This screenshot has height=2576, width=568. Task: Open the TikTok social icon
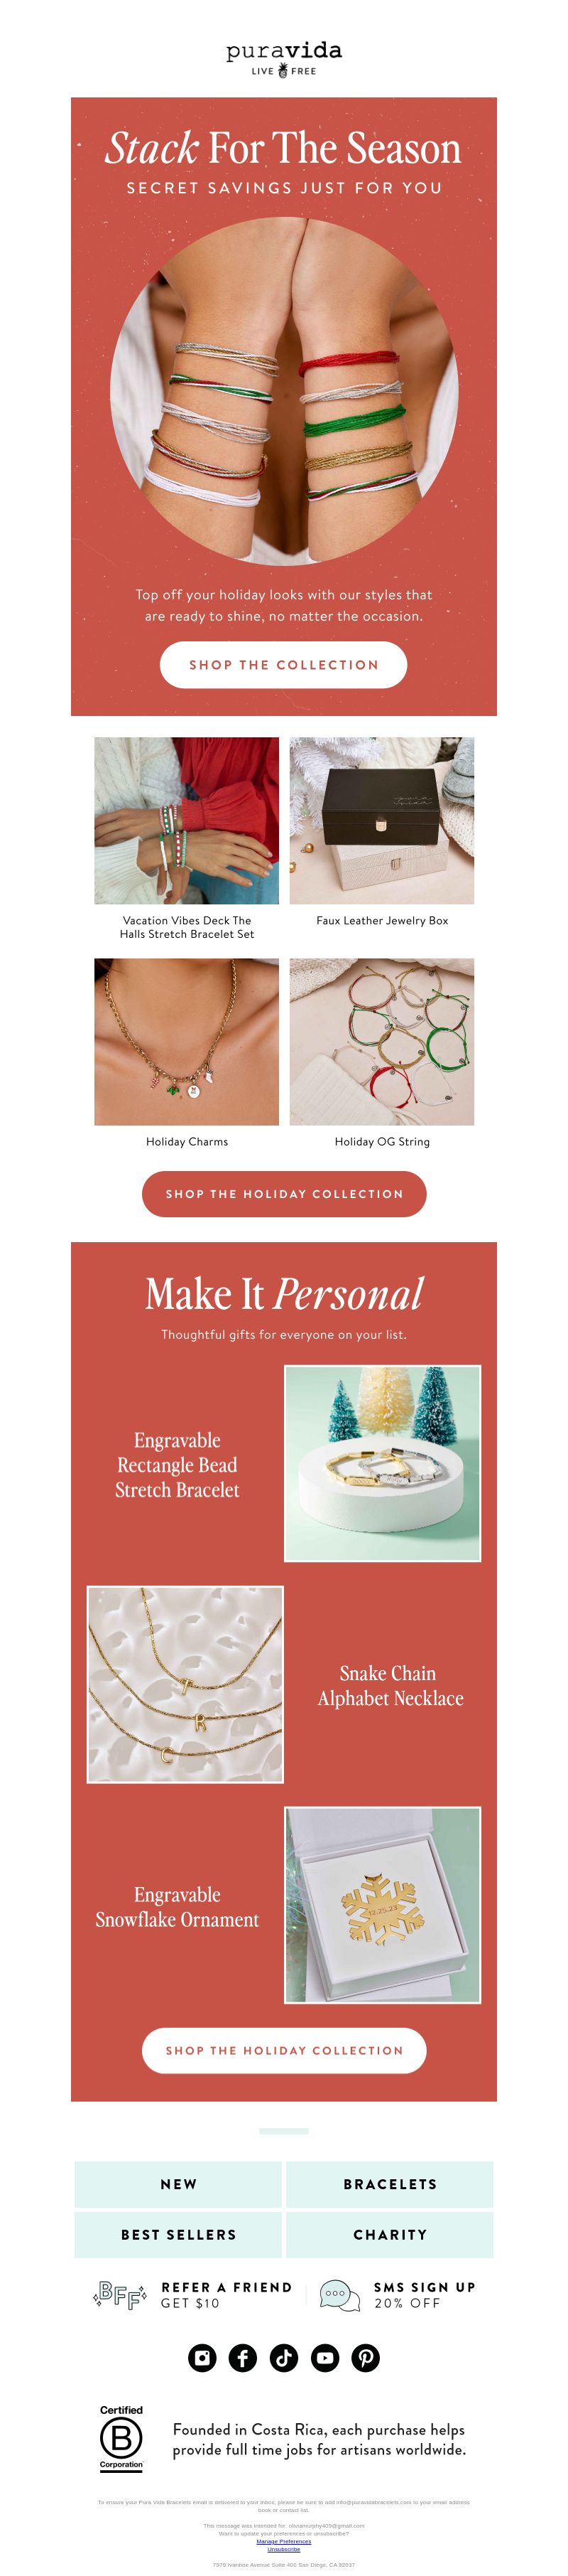[285, 2357]
